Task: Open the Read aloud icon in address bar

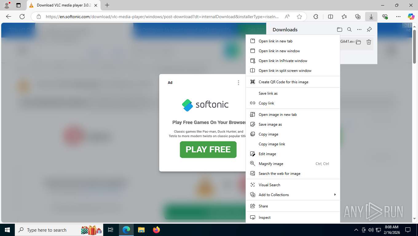Action: point(287,17)
